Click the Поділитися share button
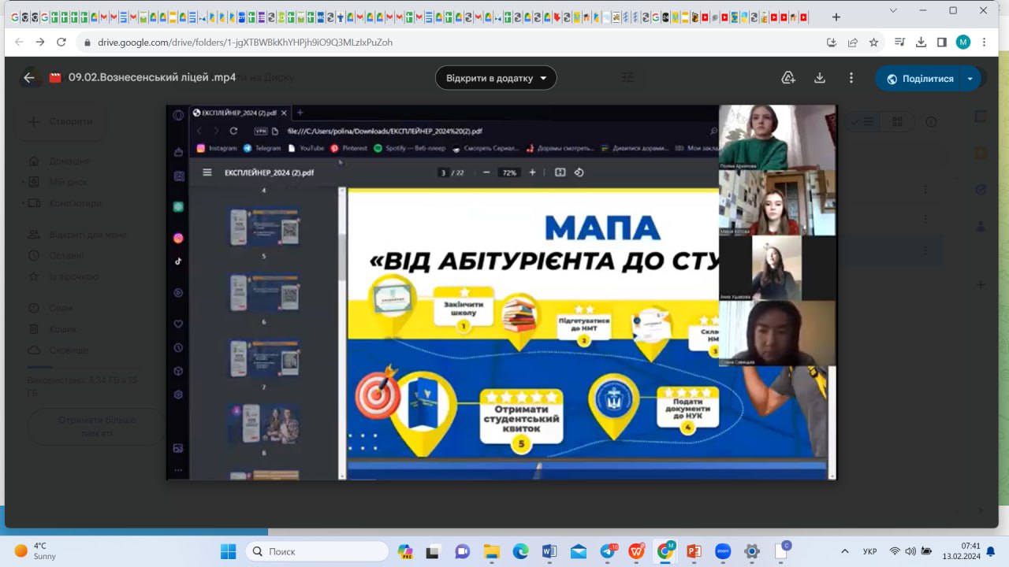 [x=919, y=79]
